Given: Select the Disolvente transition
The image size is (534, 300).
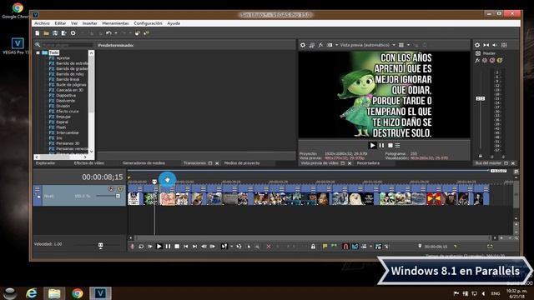Looking at the screenshot, I should [65, 101].
